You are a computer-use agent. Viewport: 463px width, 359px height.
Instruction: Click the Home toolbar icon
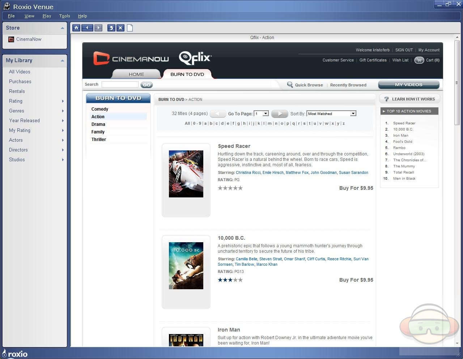pyautogui.click(x=76, y=28)
